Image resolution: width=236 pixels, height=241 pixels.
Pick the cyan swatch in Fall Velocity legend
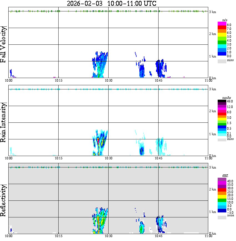click(222, 46)
